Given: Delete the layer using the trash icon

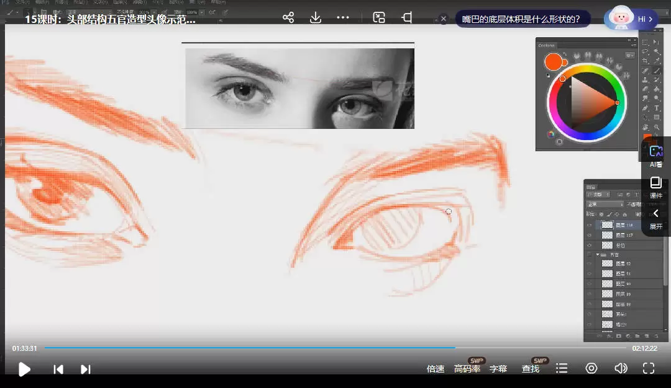Looking at the screenshot, I should coord(655,336).
